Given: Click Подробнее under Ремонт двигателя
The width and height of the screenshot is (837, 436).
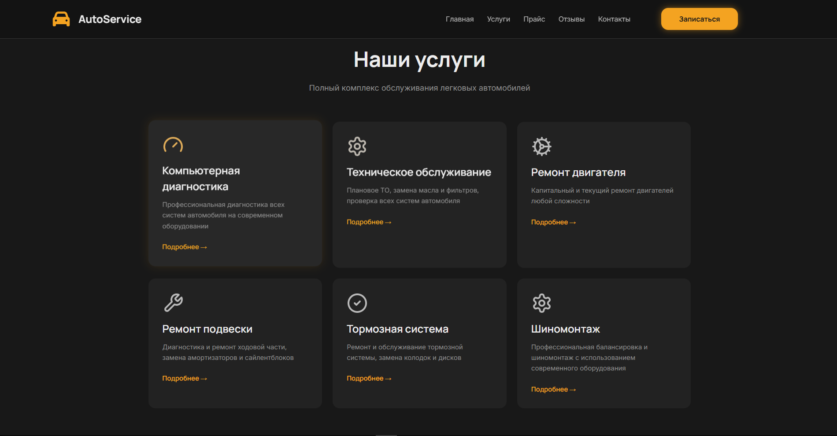Looking at the screenshot, I should click(x=553, y=222).
